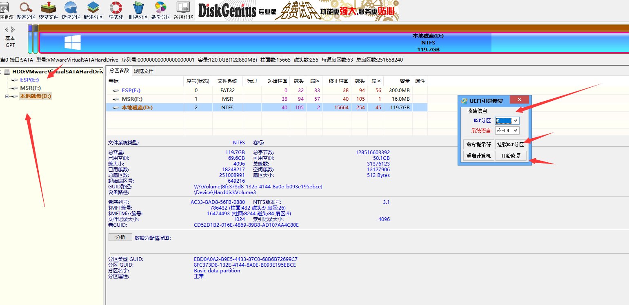The width and height of the screenshot is (629, 305).
Task: Go to previous disk with left arrow
Action: pyautogui.click(x=7, y=29)
